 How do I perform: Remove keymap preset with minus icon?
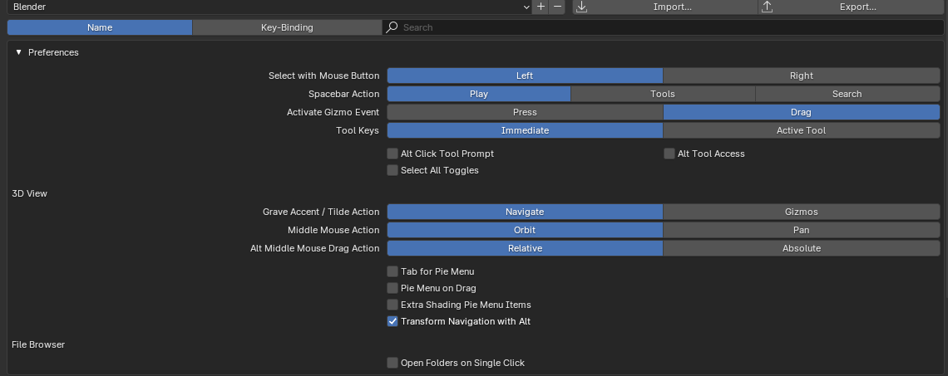click(x=557, y=7)
